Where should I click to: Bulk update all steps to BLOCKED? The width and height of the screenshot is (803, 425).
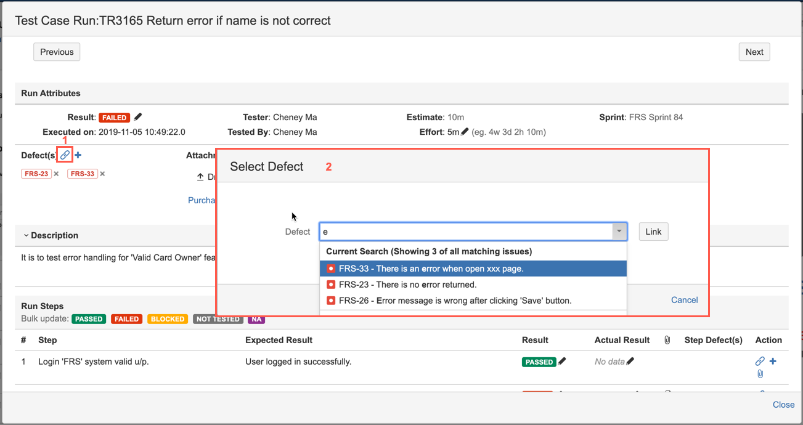168,319
